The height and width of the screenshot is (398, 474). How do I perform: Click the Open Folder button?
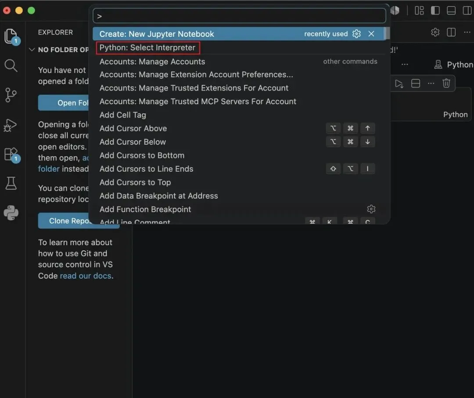pyautogui.click(x=64, y=103)
